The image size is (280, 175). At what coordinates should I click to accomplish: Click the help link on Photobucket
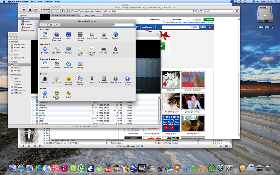point(211,22)
